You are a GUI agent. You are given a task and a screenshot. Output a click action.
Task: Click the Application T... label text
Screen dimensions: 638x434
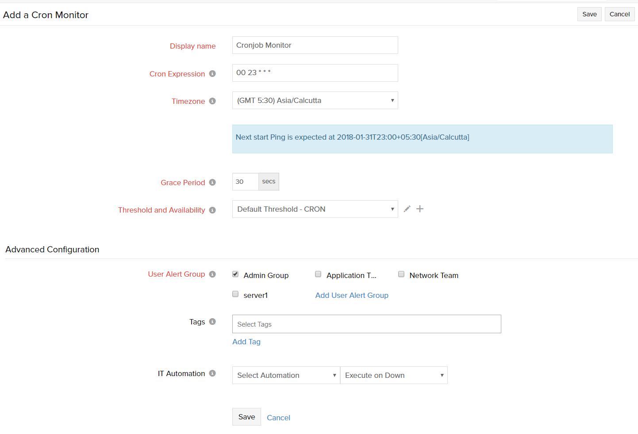[351, 275]
